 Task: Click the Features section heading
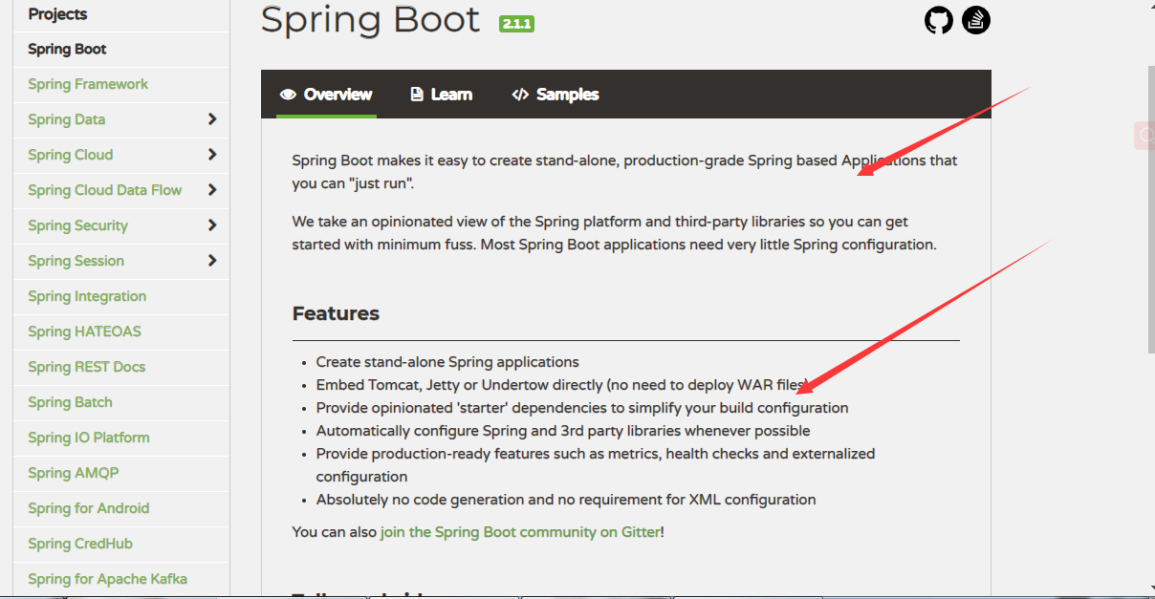tap(336, 313)
